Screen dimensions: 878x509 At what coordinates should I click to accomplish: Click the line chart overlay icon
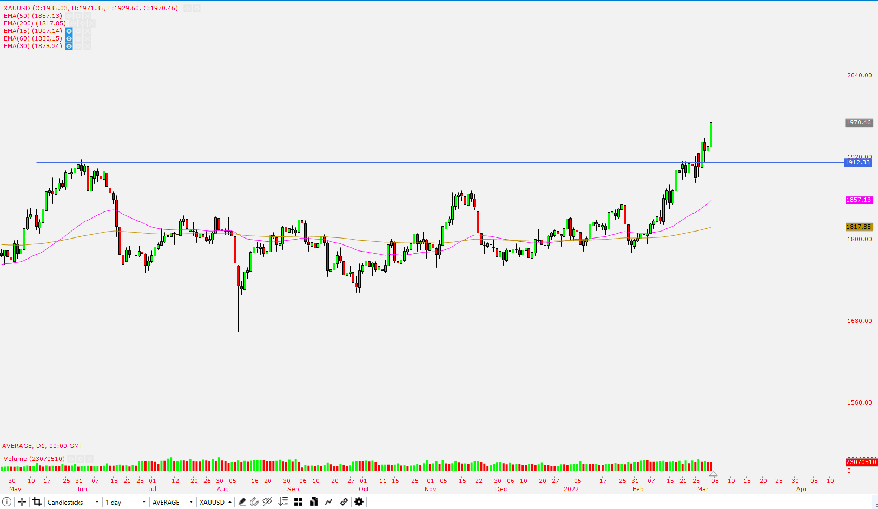click(328, 502)
